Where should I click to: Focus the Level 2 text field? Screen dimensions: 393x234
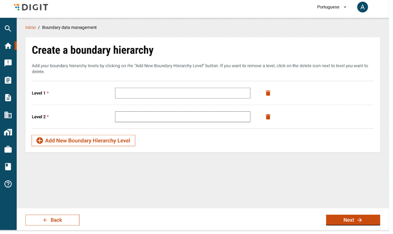point(183,117)
